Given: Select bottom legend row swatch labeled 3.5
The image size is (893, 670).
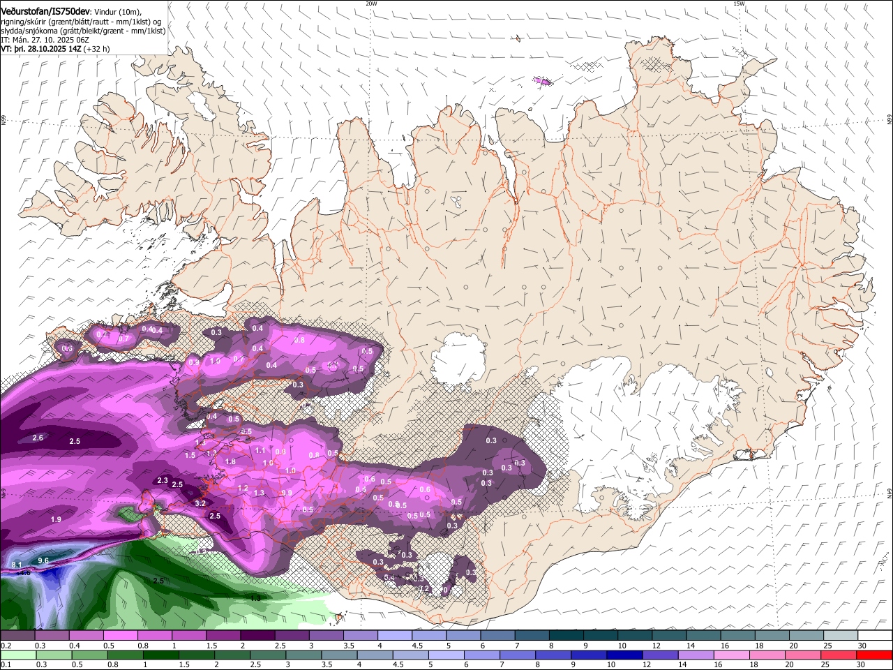Looking at the screenshot, I should (338, 655).
